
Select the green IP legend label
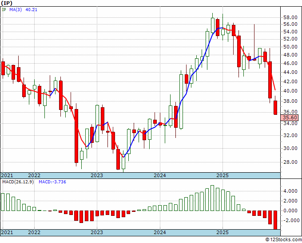click(4, 9)
